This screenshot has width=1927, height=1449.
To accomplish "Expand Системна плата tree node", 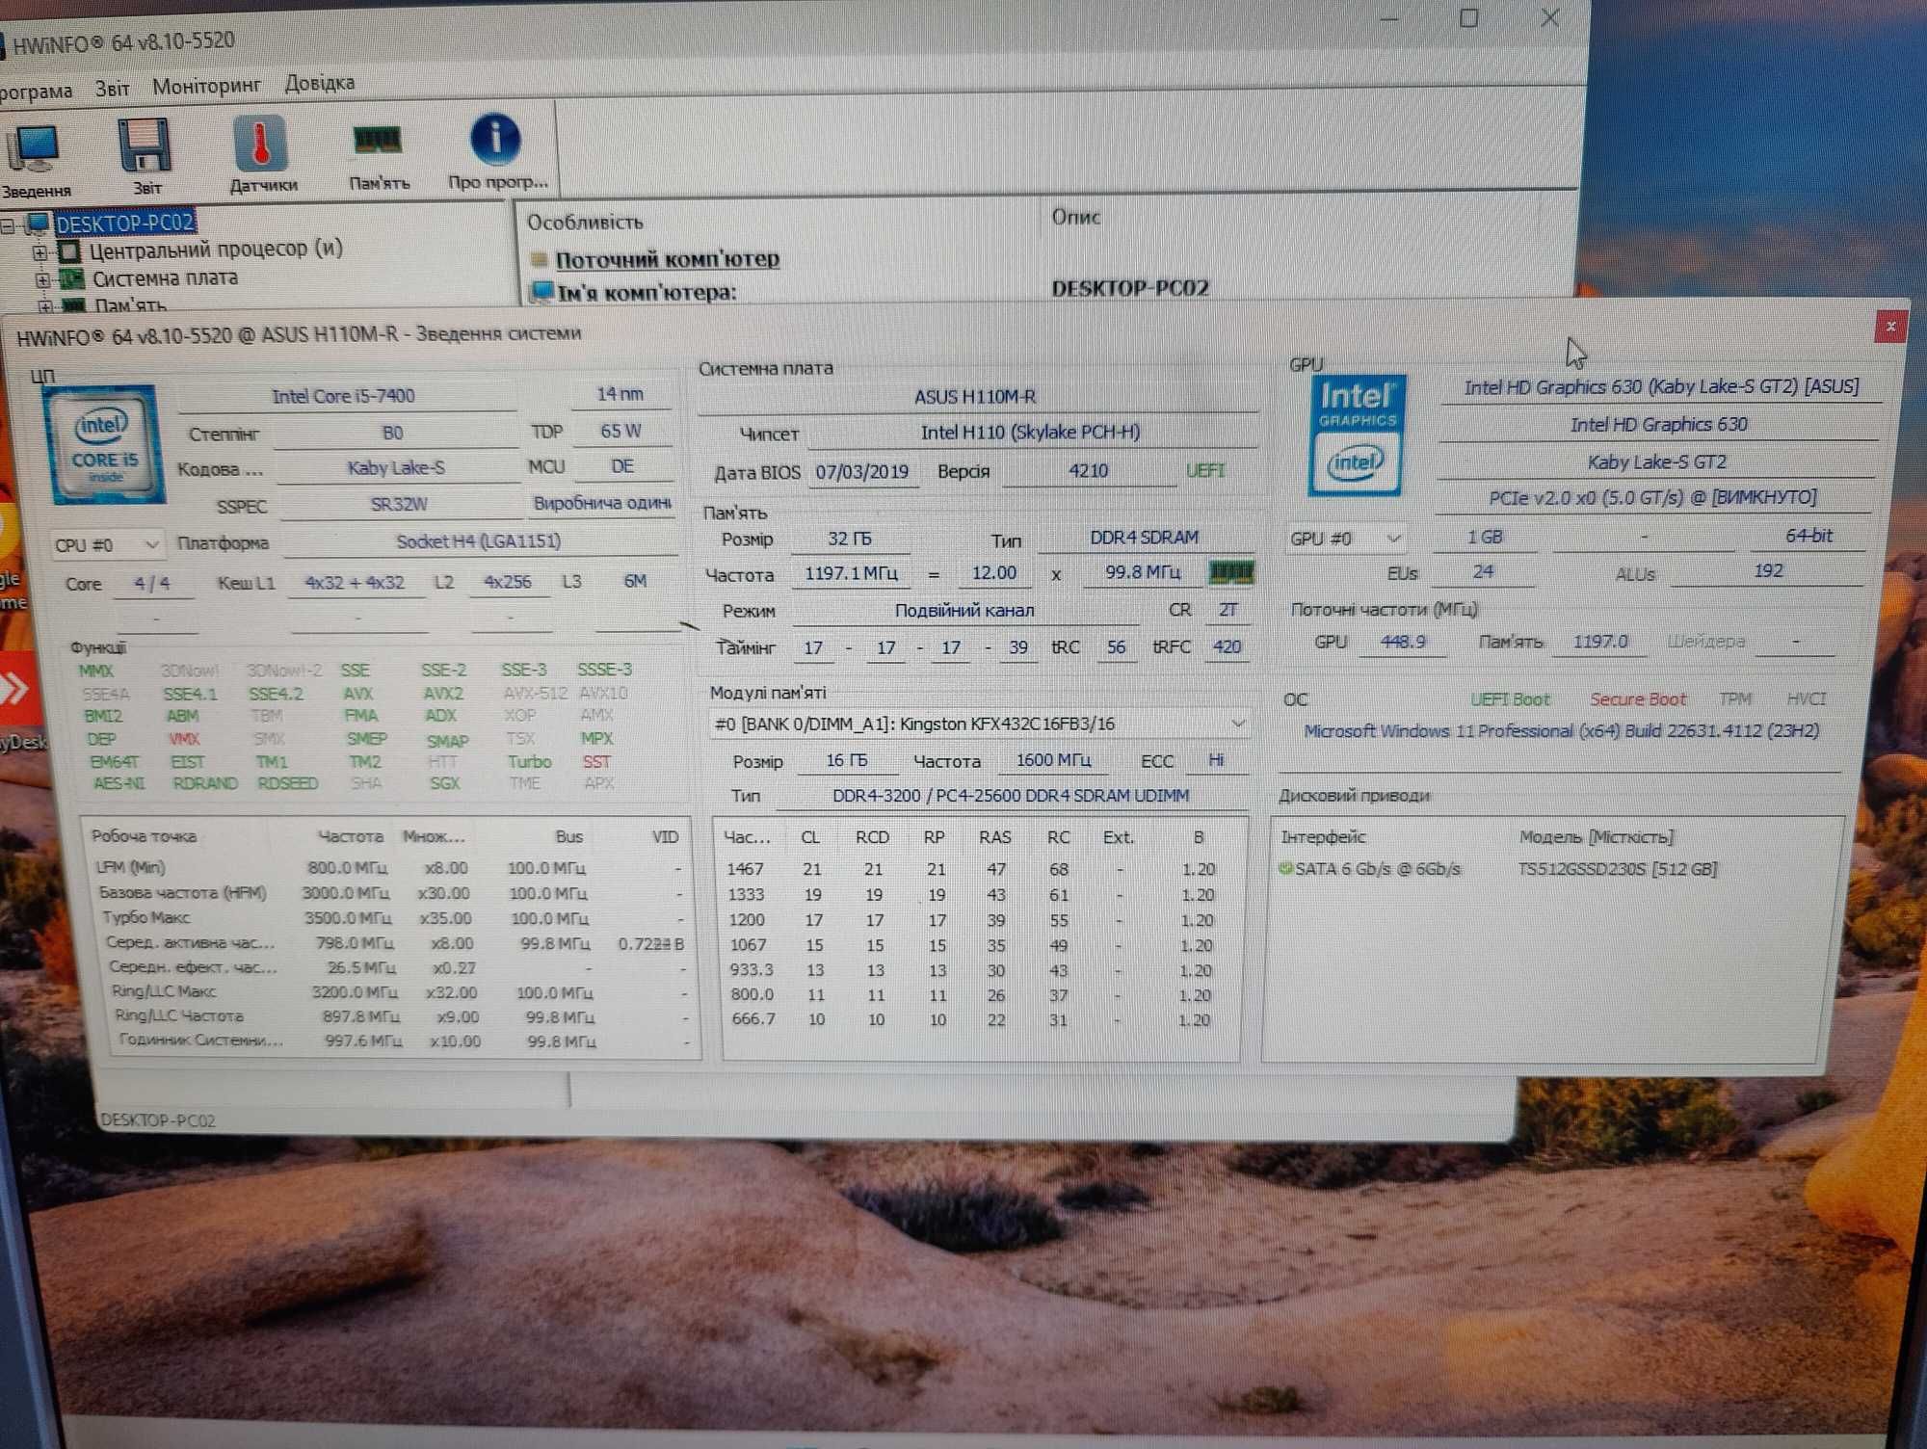I will click(x=42, y=280).
